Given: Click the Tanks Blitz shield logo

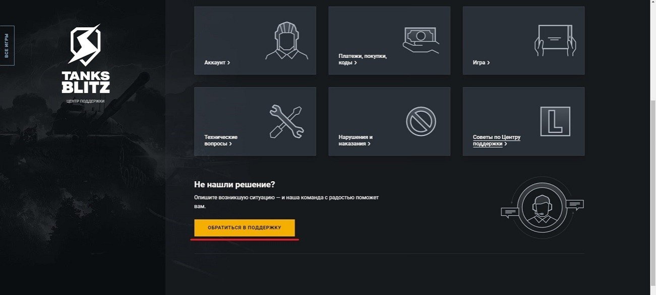Looking at the screenshot, I should pos(85,45).
